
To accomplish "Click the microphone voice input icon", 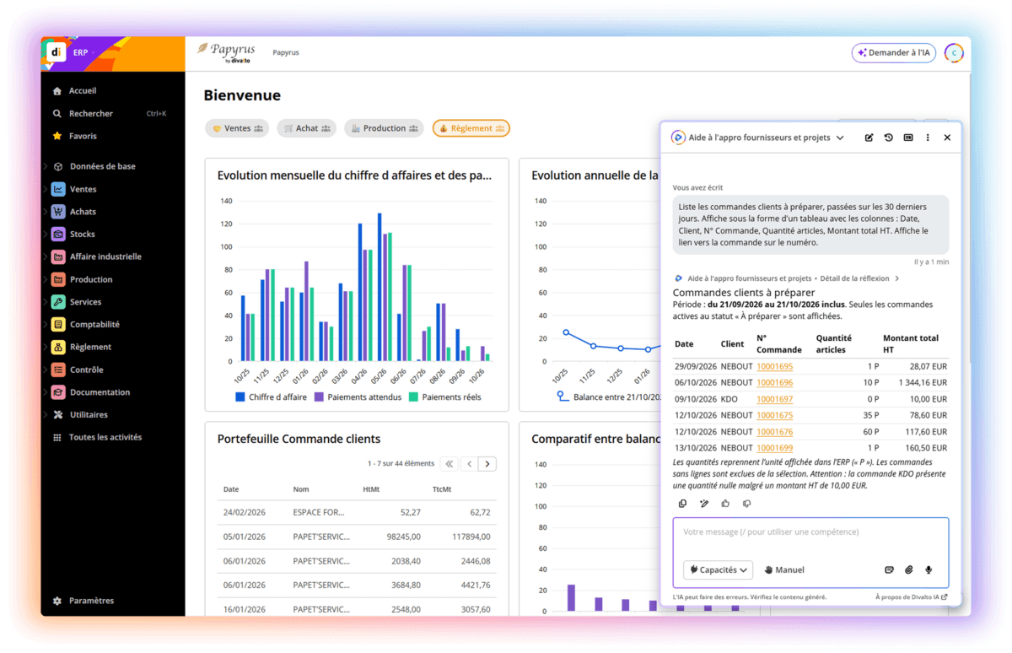I will 929,570.
